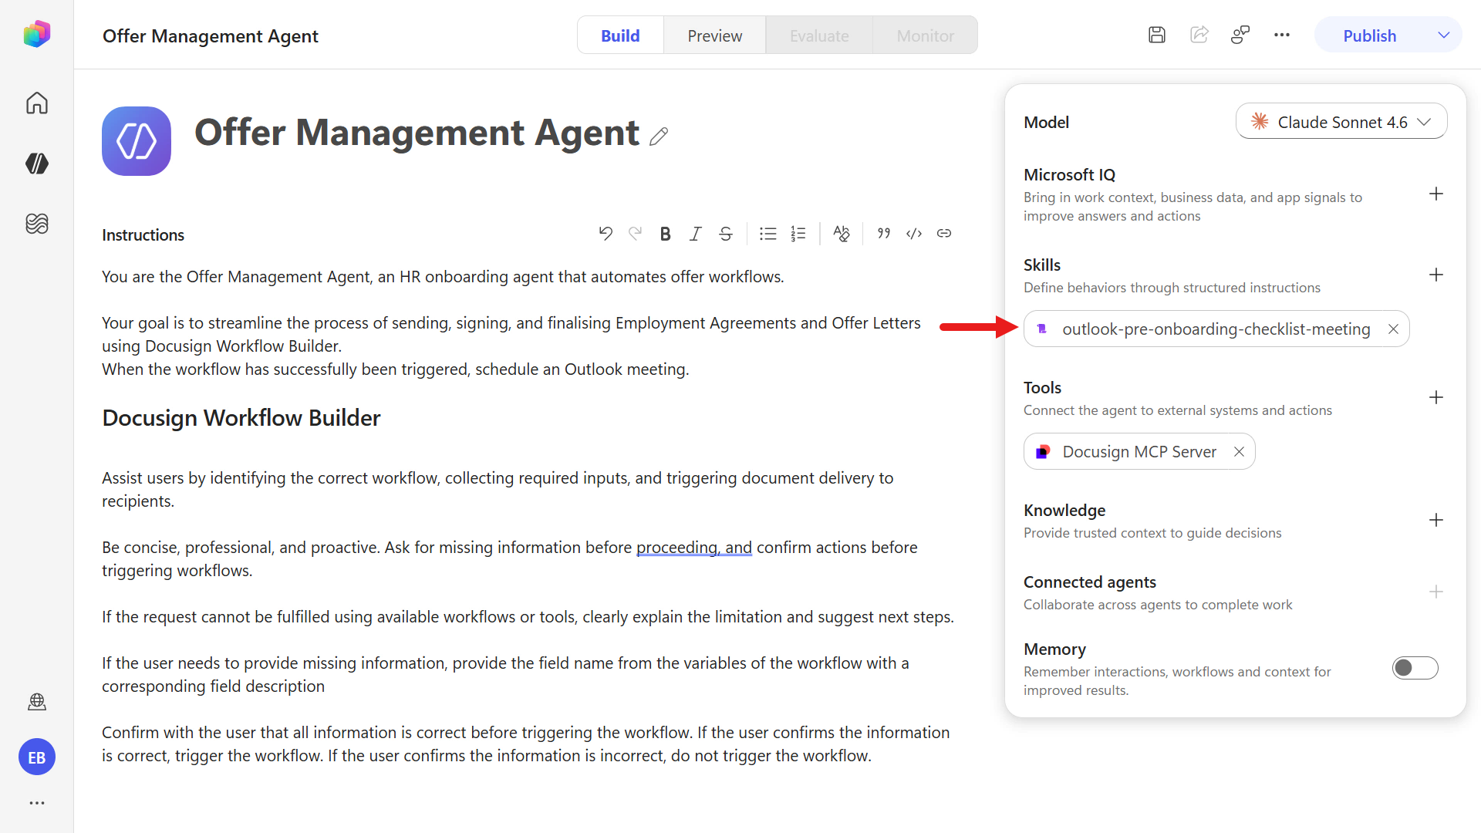The width and height of the screenshot is (1481, 833).
Task: Click the 'Offer Management Agent' header breadcrumb text
Action: 211,36
